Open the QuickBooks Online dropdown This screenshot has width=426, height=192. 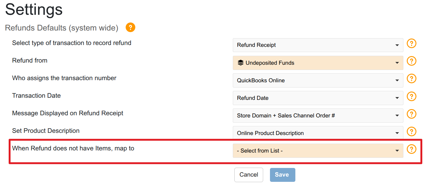point(318,80)
